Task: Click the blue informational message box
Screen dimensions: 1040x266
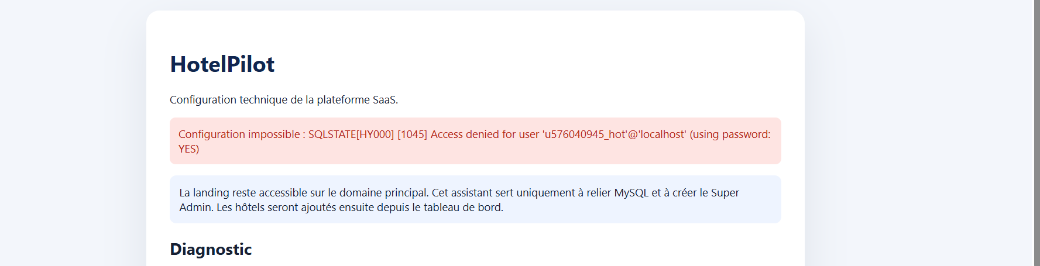Action: [x=475, y=199]
